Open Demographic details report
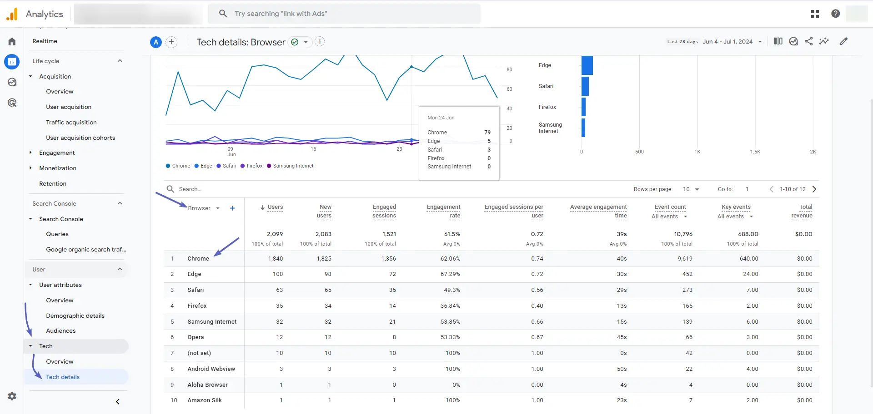The height and width of the screenshot is (414, 873). (75, 316)
